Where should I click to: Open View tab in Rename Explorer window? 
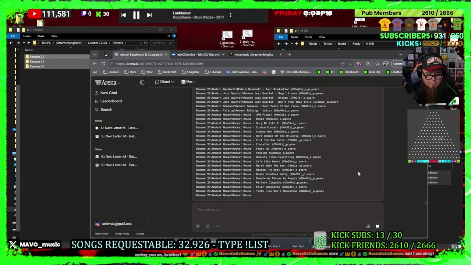click(54, 36)
